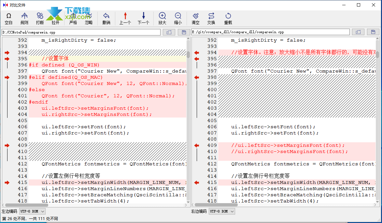Click the right file path input field
The image size is (382, 223).
tap(270, 32)
